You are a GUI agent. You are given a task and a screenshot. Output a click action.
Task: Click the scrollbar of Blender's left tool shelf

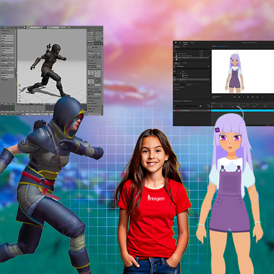coord(16,54)
